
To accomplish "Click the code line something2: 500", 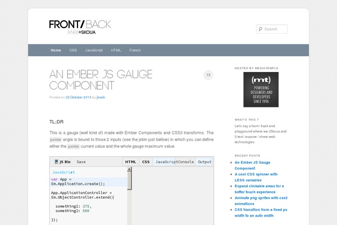I will pos(72,211).
